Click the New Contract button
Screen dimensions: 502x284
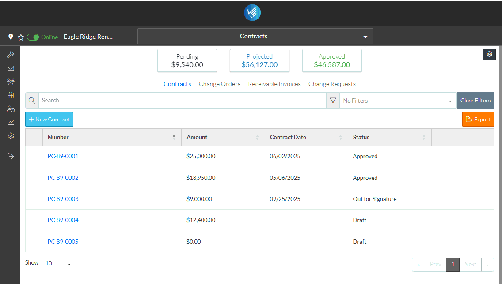click(x=49, y=120)
